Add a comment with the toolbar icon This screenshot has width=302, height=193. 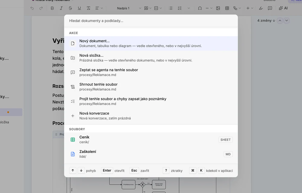pos(270,8)
